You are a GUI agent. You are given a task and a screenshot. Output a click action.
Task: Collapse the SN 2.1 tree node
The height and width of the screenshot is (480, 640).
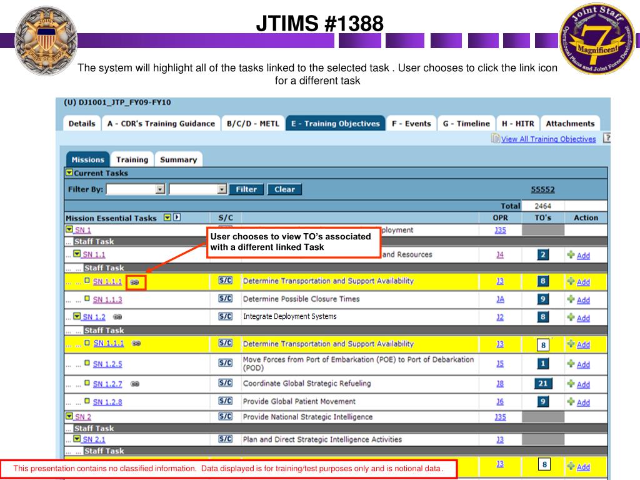(77, 439)
